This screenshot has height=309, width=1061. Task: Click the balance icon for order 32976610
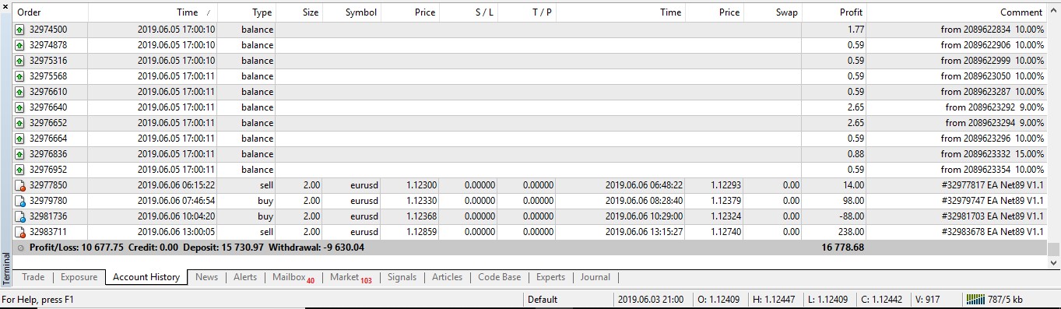click(20, 92)
